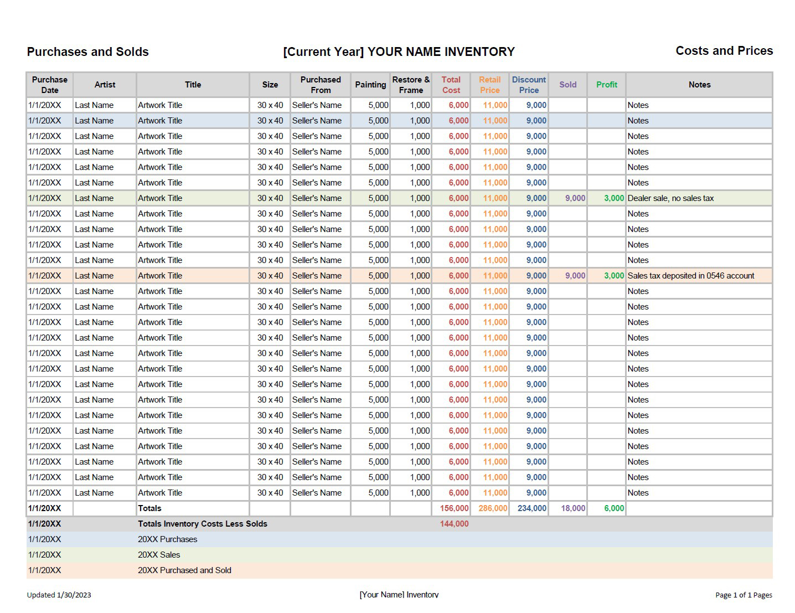Click the "Artist" column header
Screen dimensions: 795x613
(x=105, y=85)
